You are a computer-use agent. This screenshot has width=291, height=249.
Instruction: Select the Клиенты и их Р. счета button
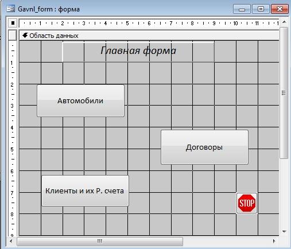pos(85,190)
